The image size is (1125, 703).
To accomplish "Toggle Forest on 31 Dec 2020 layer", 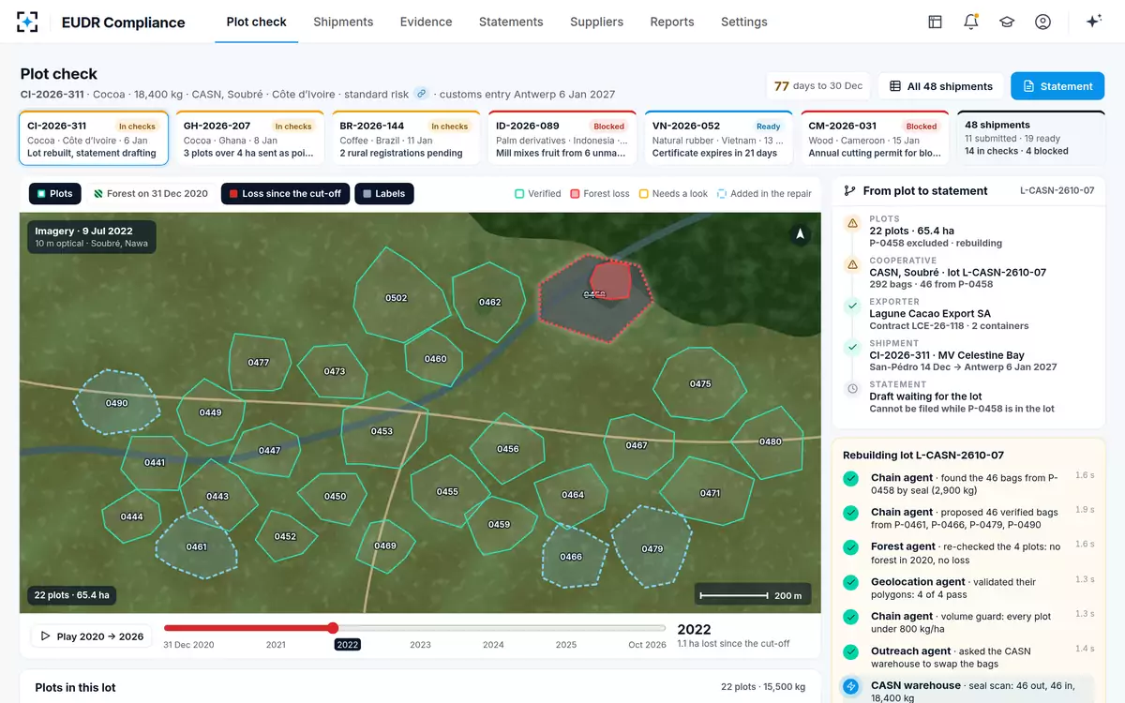I will tap(151, 193).
